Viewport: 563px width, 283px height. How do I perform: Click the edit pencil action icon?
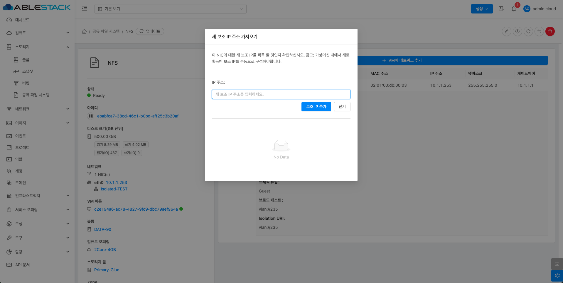click(507, 31)
